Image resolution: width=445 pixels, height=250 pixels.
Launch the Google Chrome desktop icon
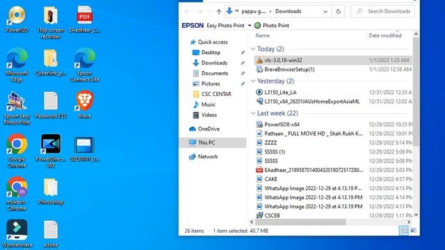point(17,151)
